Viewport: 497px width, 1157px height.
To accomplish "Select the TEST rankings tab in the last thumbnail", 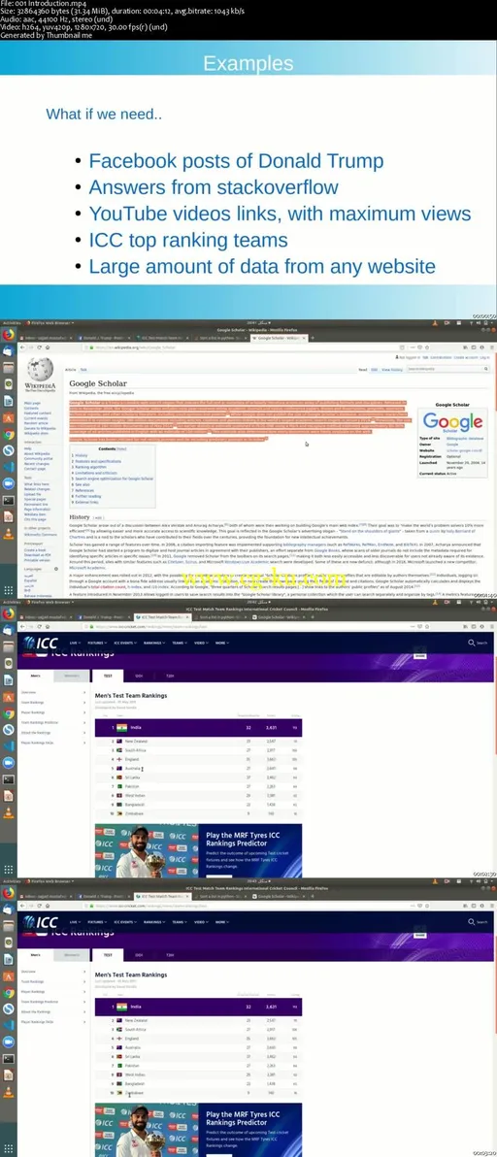I will point(108,955).
